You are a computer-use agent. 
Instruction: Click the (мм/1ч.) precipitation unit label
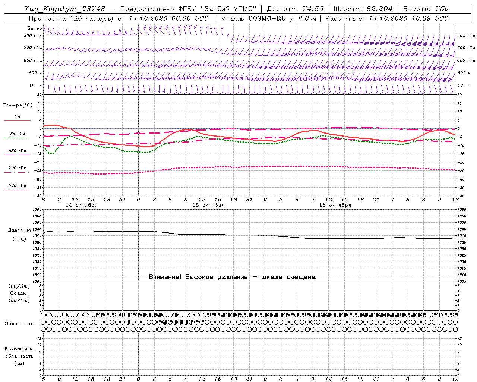[19, 300]
